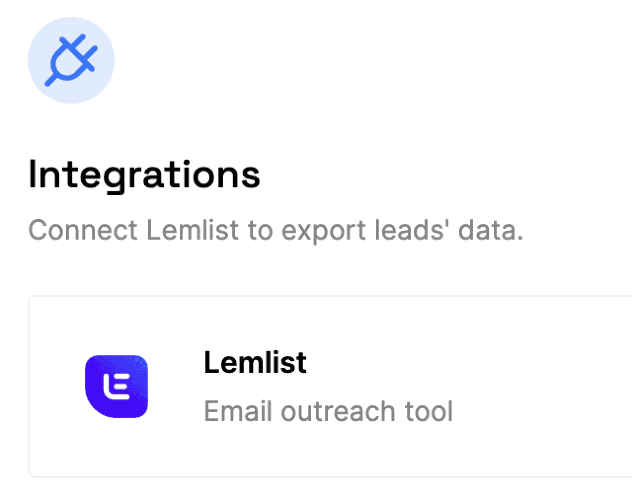Click the word "tool" in card description

pos(429,412)
